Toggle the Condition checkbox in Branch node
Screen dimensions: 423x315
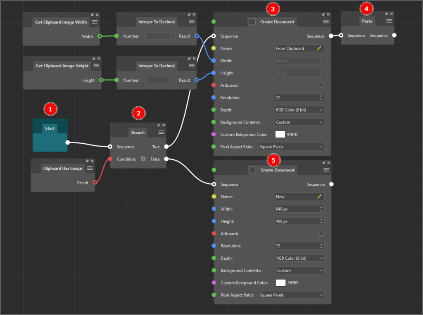coord(143,159)
